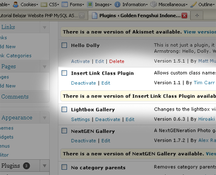216x175 pixels.
Task: Open the Pages sidebar menu
Action: pyautogui.click(x=9, y=66)
